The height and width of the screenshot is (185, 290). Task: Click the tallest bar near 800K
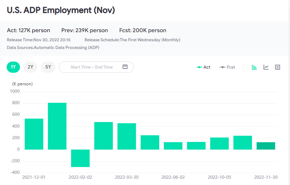click(x=57, y=126)
